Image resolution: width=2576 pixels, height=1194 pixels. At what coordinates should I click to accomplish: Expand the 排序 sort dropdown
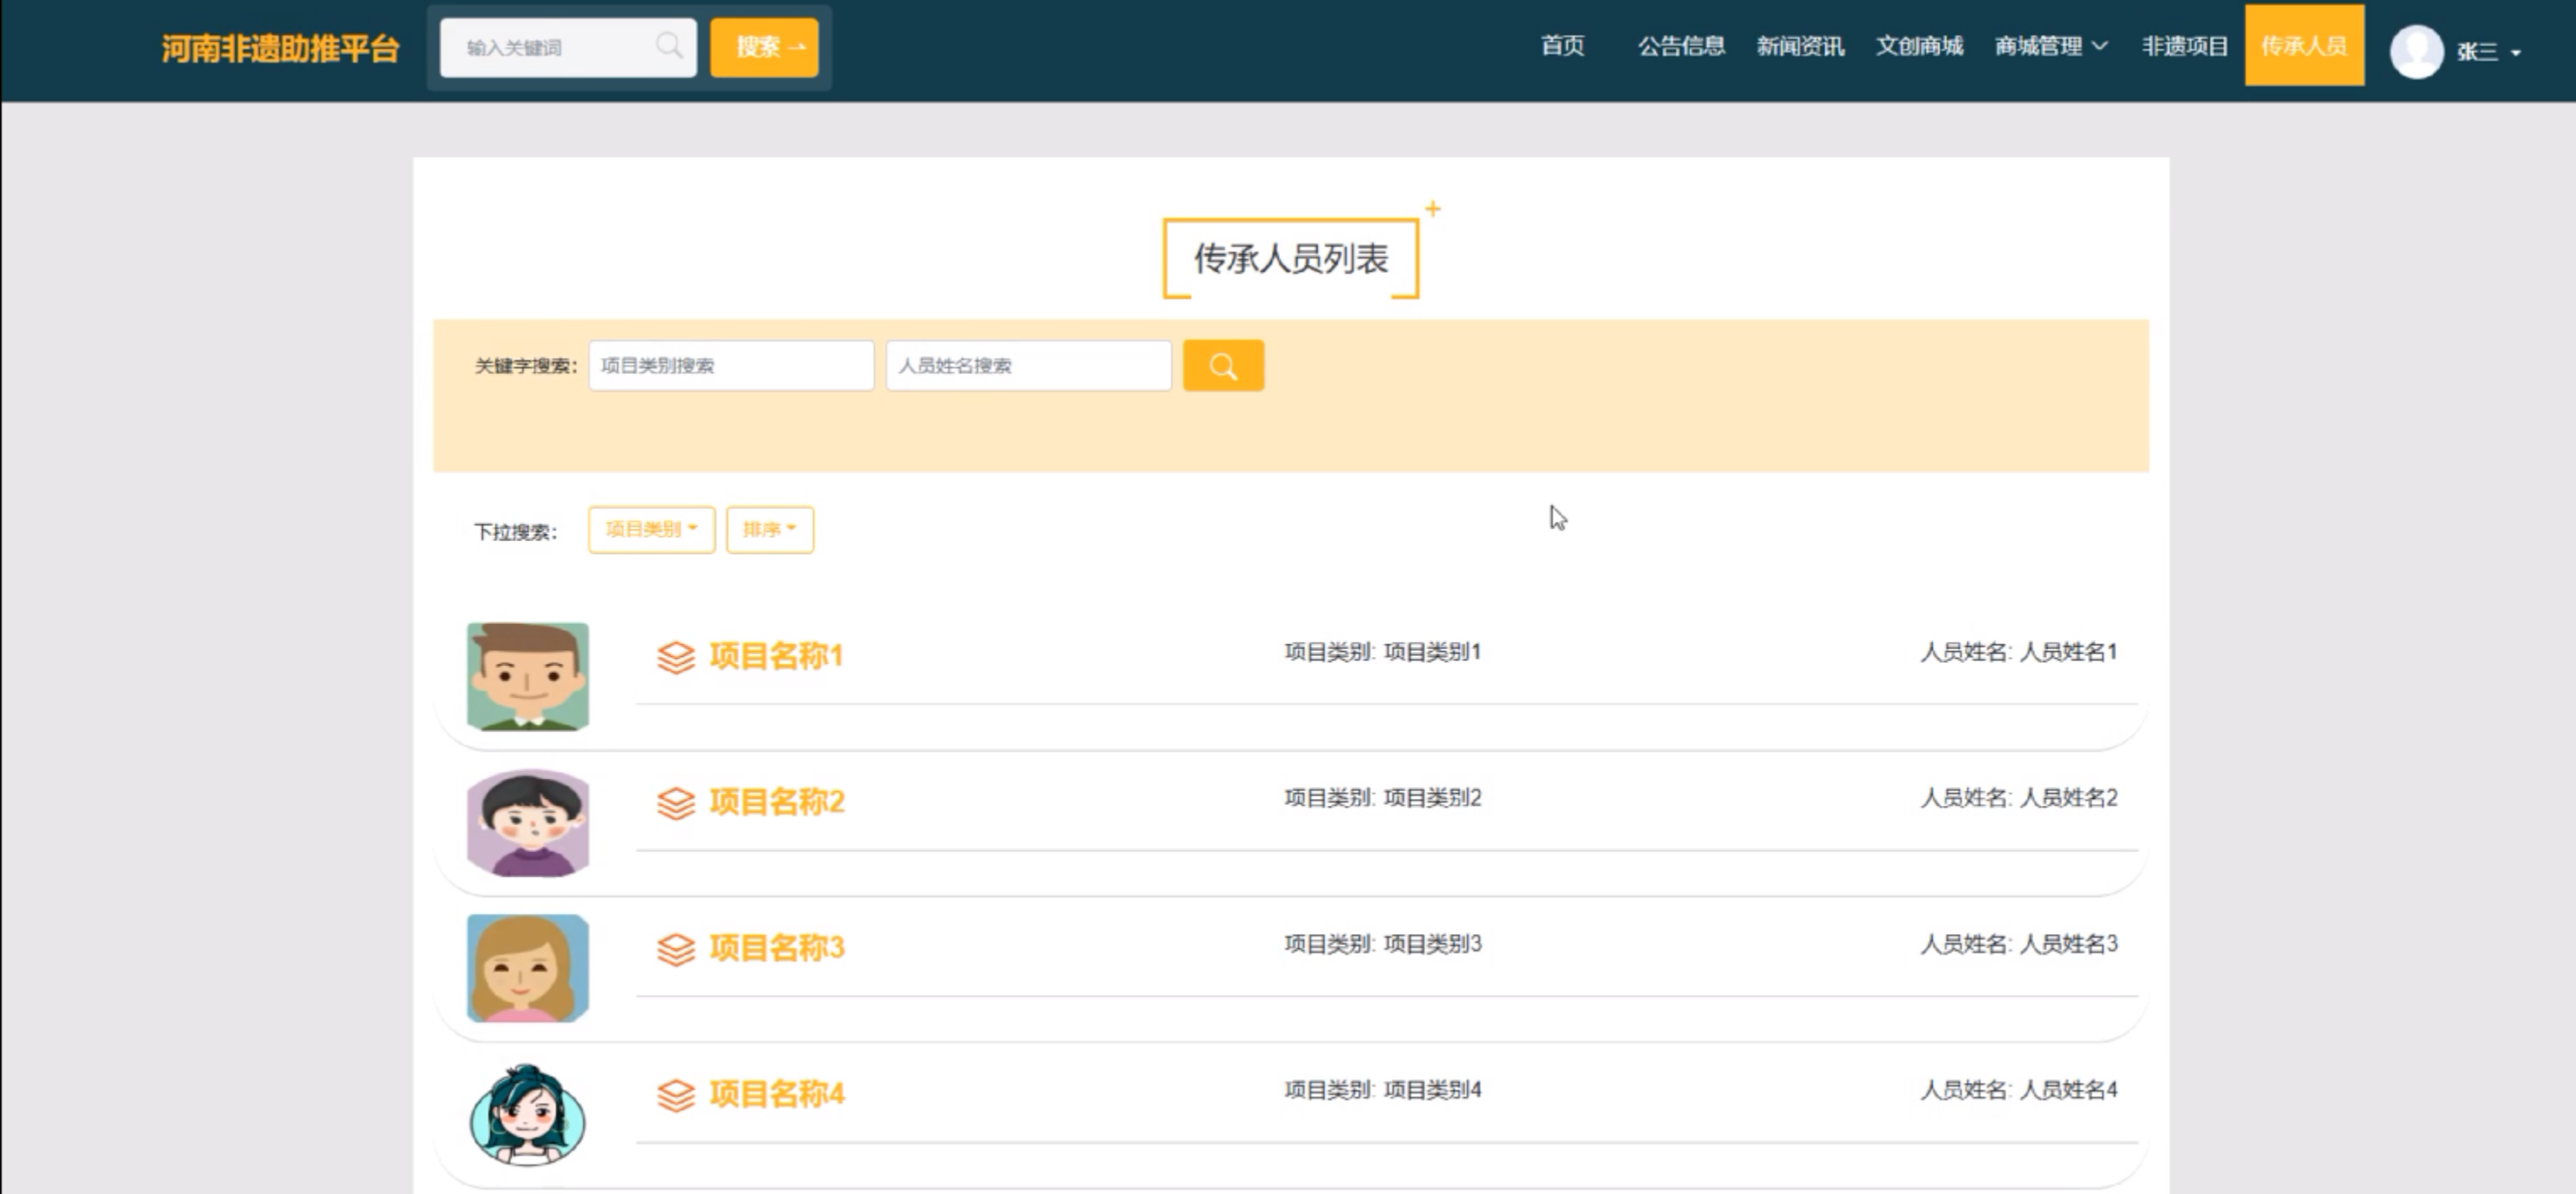tap(769, 529)
